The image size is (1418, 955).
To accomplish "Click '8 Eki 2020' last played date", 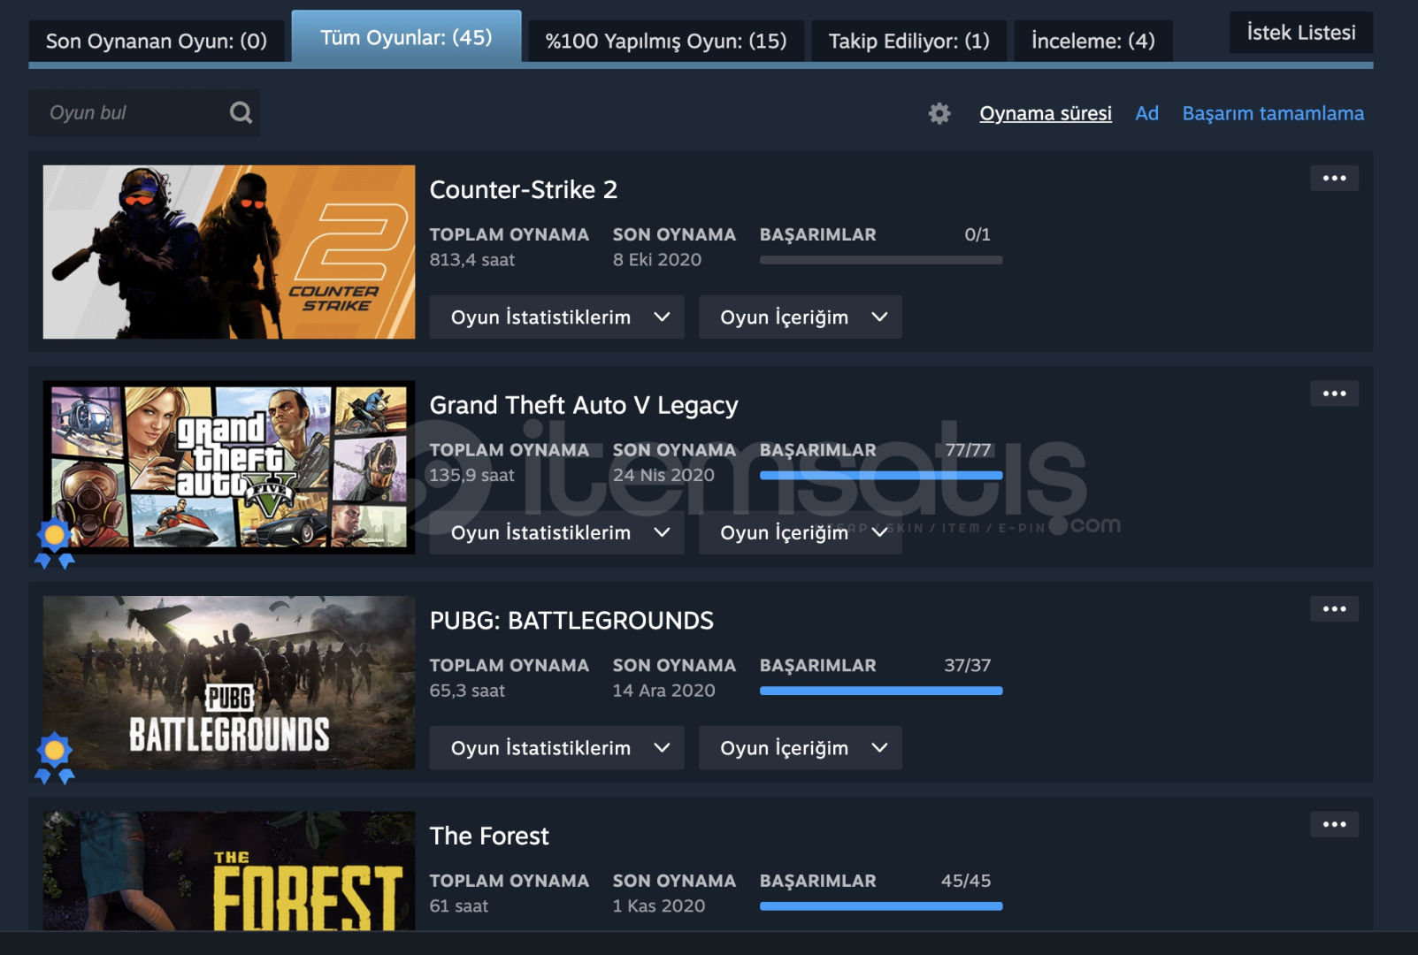I will (657, 260).
